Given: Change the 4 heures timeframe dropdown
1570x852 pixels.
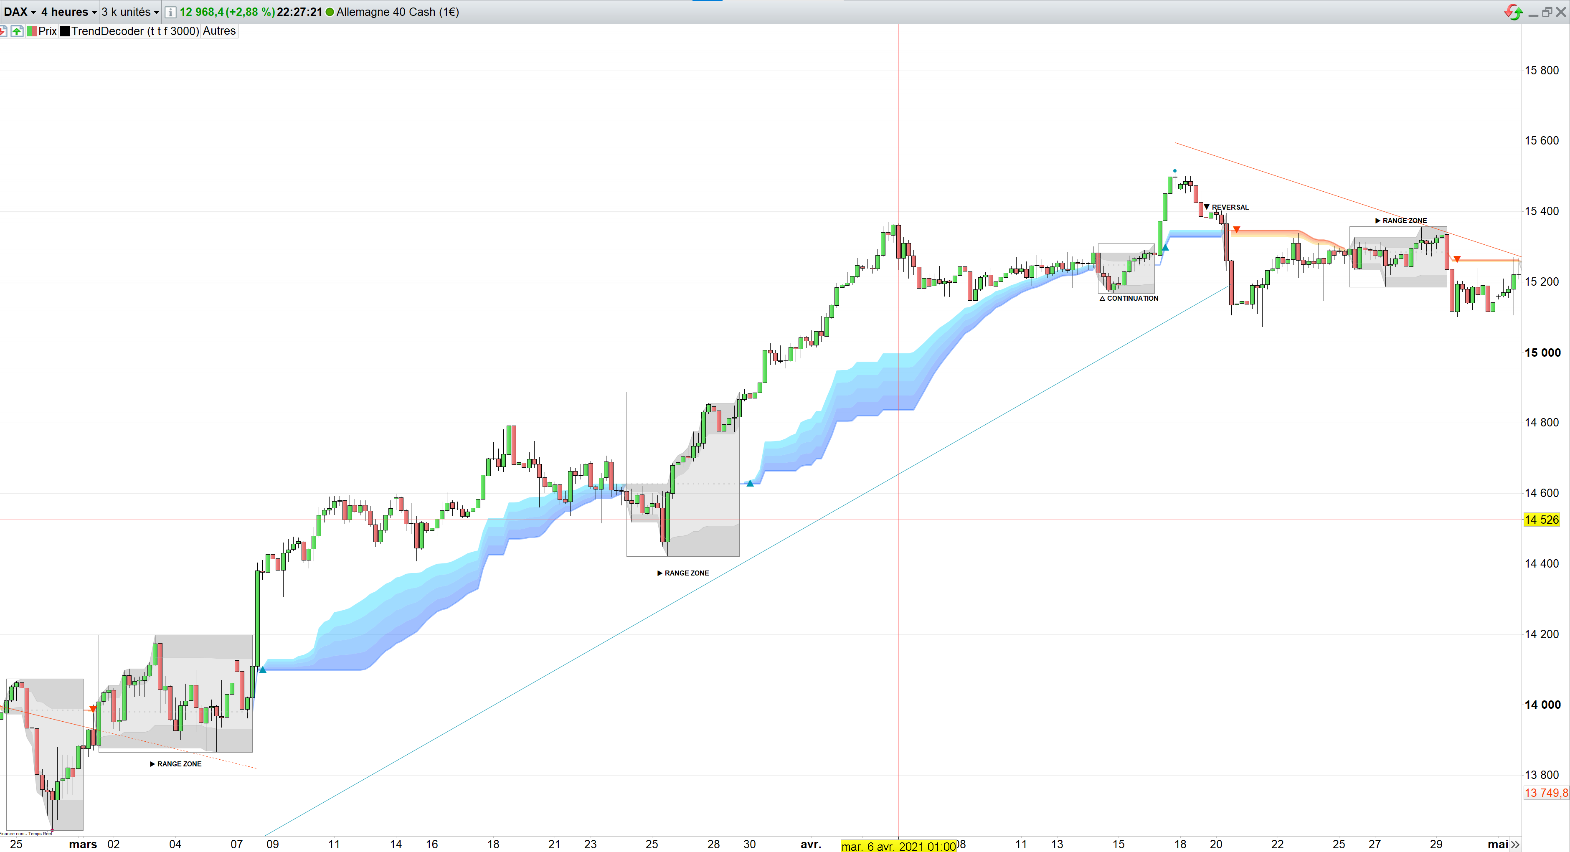Looking at the screenshot, I should point(69,12).
